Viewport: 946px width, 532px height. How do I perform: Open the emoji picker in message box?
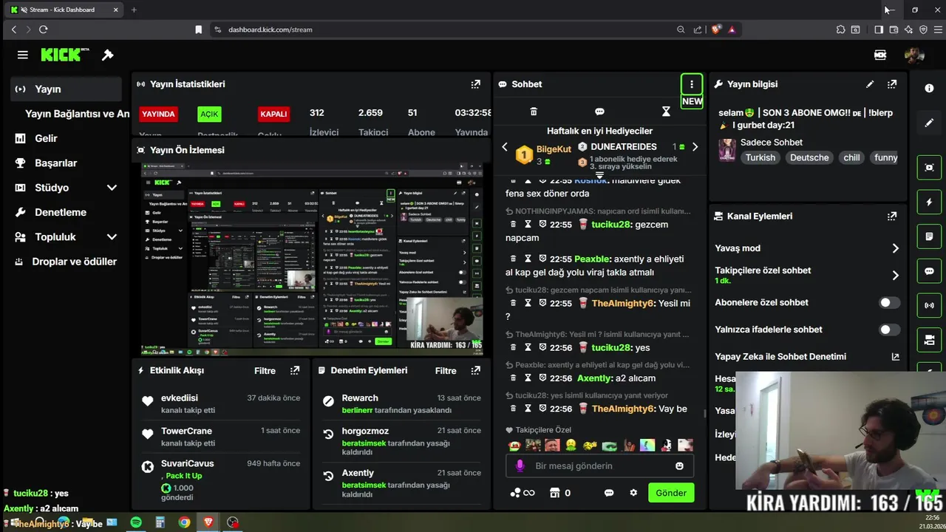679,466
